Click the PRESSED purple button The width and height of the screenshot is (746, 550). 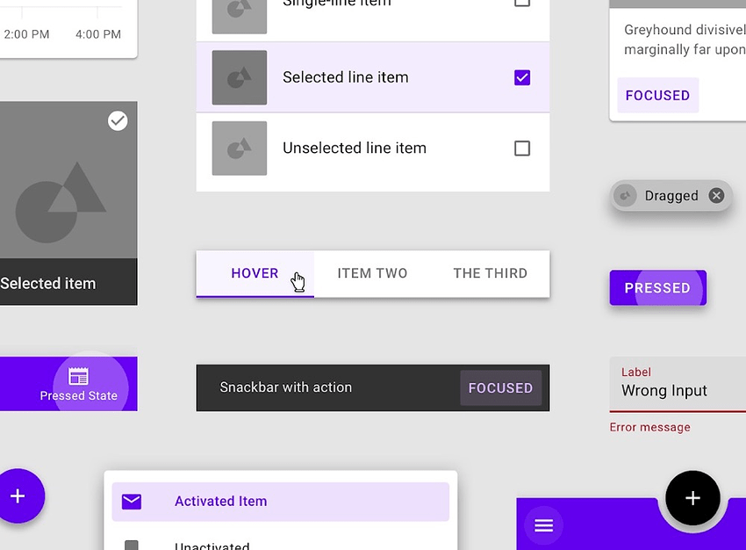point(658,287)
